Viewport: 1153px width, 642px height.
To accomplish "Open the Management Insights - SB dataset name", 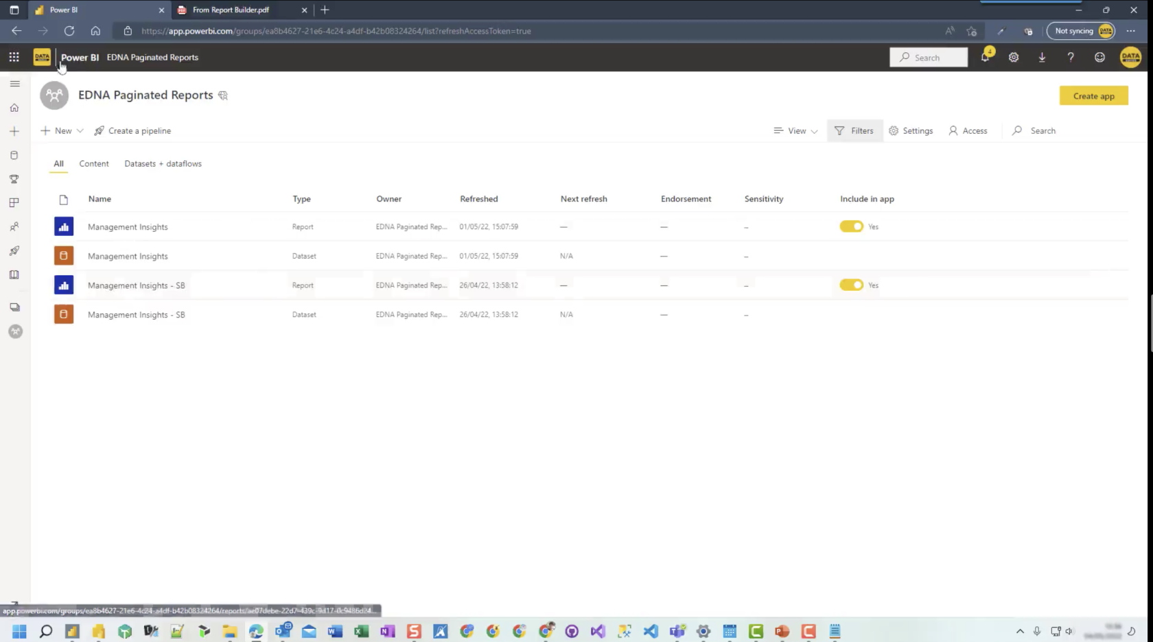I will (x=137, y=315).
